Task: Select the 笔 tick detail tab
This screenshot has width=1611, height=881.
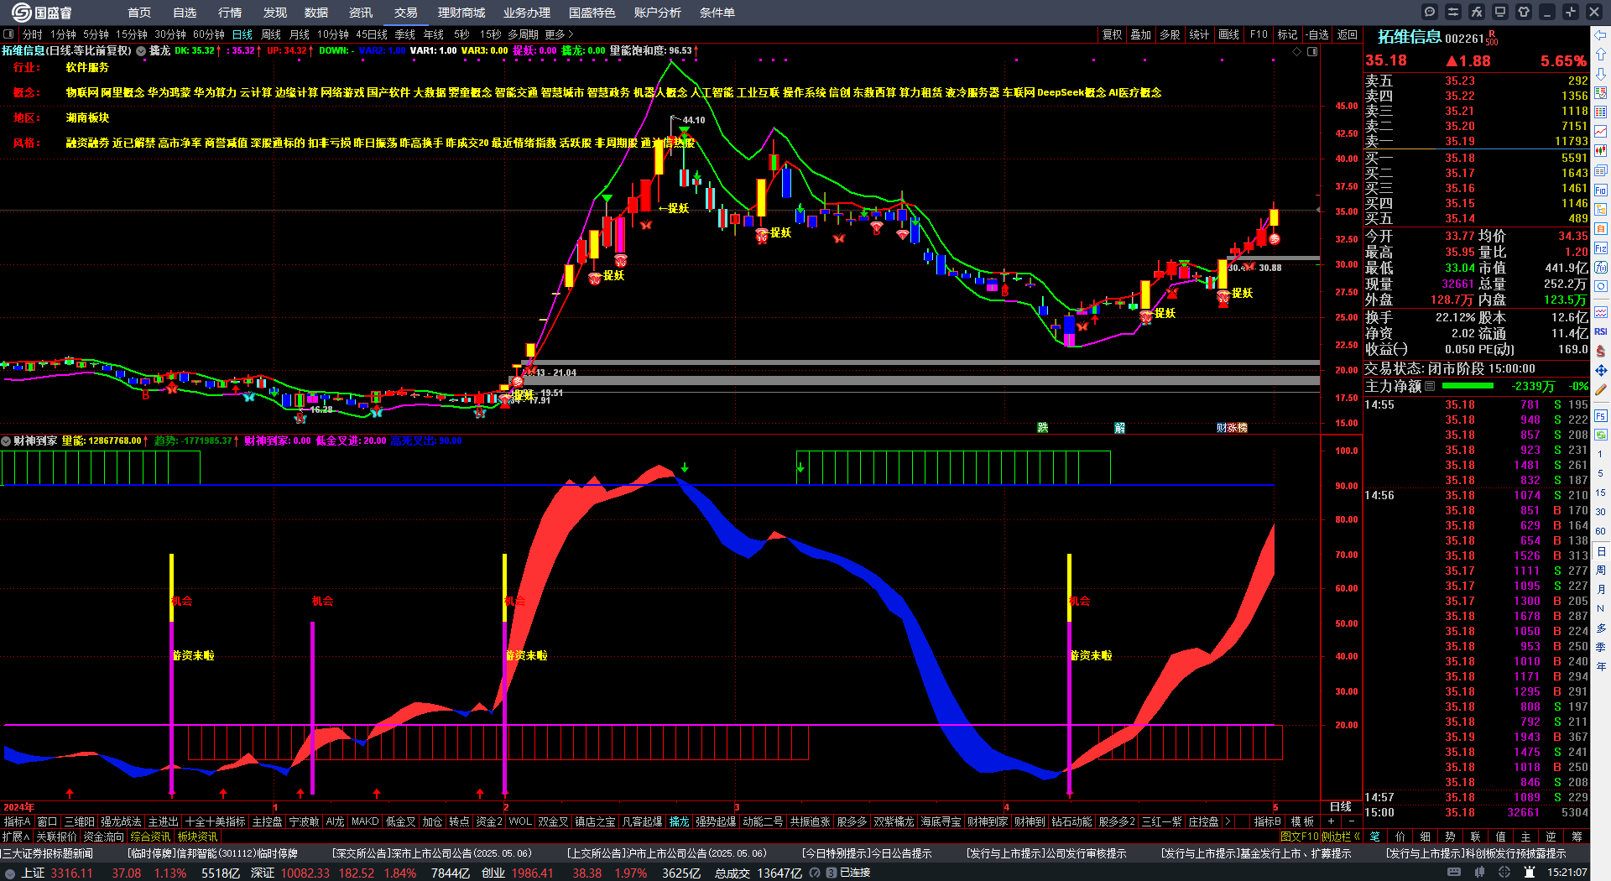Action: (x=1375, y=837)
